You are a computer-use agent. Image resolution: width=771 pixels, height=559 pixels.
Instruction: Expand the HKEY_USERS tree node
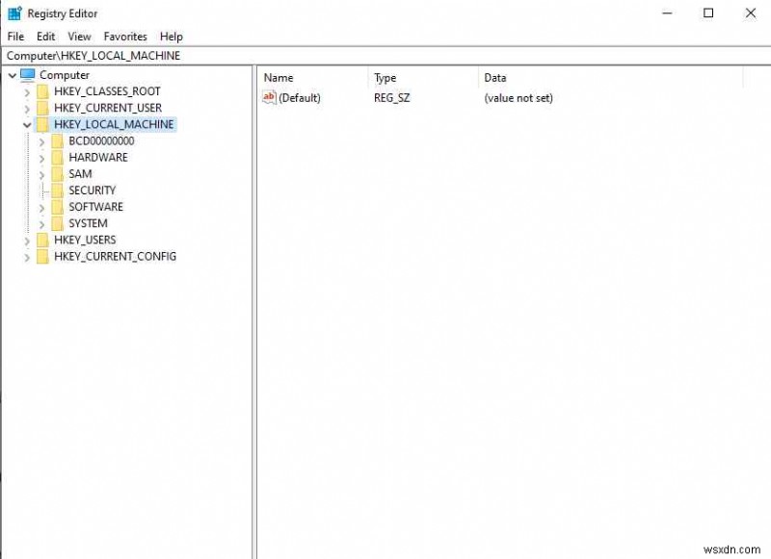tap(28, 240)
